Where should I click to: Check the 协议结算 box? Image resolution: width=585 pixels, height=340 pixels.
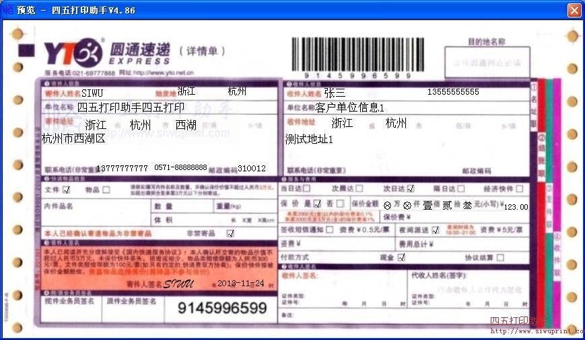[x=500, y=257]
